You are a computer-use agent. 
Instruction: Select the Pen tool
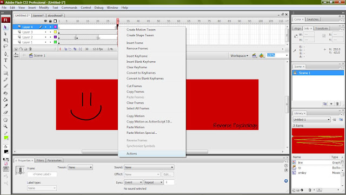[5, 54]
